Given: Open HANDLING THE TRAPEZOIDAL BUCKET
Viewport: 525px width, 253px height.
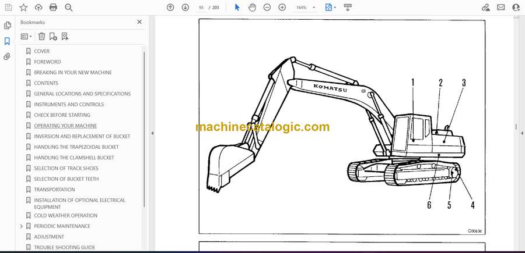Looking at the screenshot, I should [76, 147].
